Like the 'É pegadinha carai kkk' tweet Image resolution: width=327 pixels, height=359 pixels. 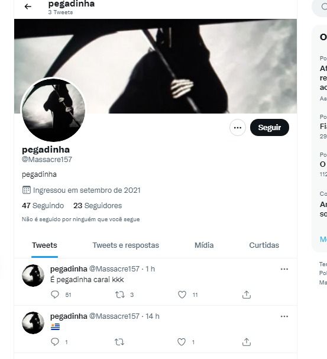pos(182,295)
